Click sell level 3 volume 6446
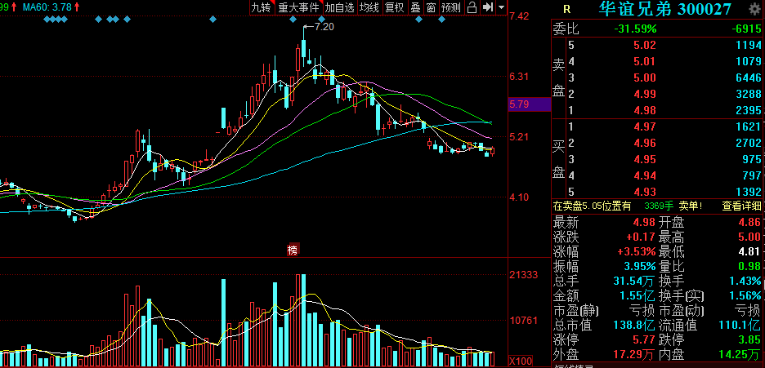The image size is (765, 368). point(749,78)
